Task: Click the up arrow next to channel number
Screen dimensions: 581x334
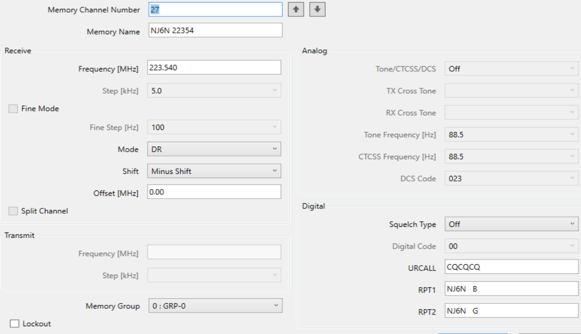Action: pyautogui.click(x=296, y=9)
